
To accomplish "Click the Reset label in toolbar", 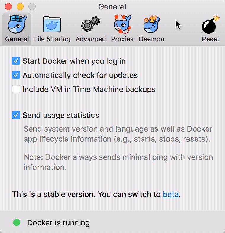I will point(210,39).
